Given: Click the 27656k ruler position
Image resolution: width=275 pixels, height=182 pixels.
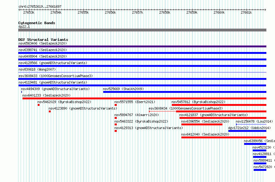Looking at the screenshot, I should pyautogui.click(x=110, y=12).
